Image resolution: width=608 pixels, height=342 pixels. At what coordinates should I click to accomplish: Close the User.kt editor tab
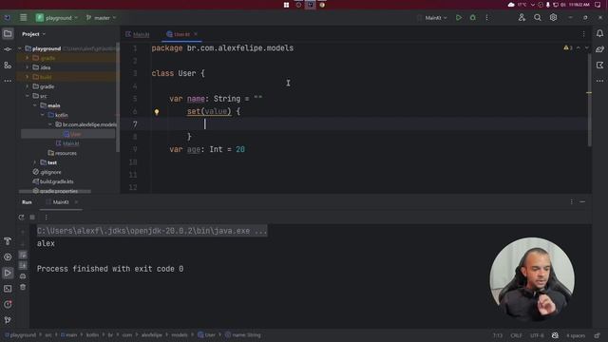(x=196, y=34)
